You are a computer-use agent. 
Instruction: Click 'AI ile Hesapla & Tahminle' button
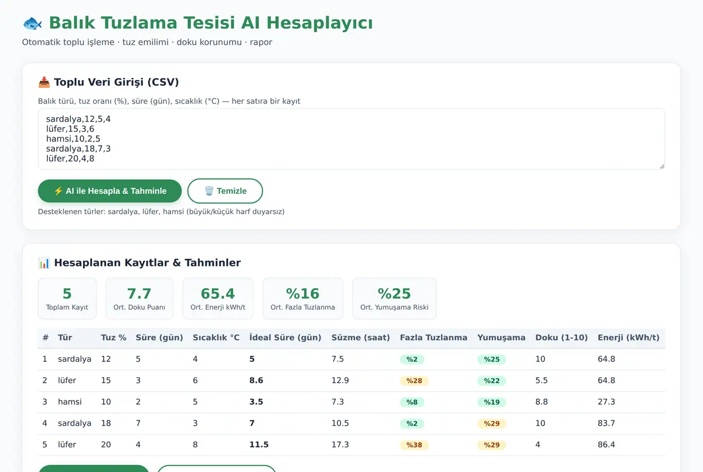[110, 191]
